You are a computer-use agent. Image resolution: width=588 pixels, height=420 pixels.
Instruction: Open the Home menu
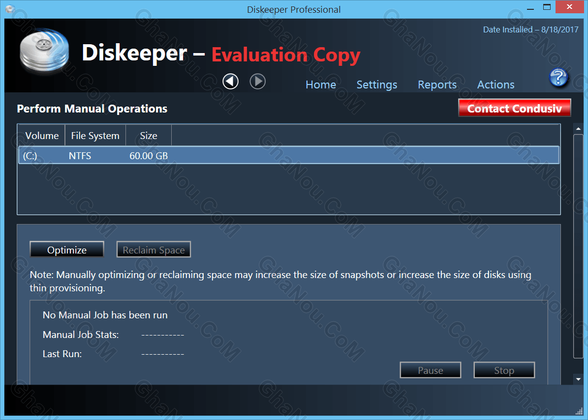[321, 84]
